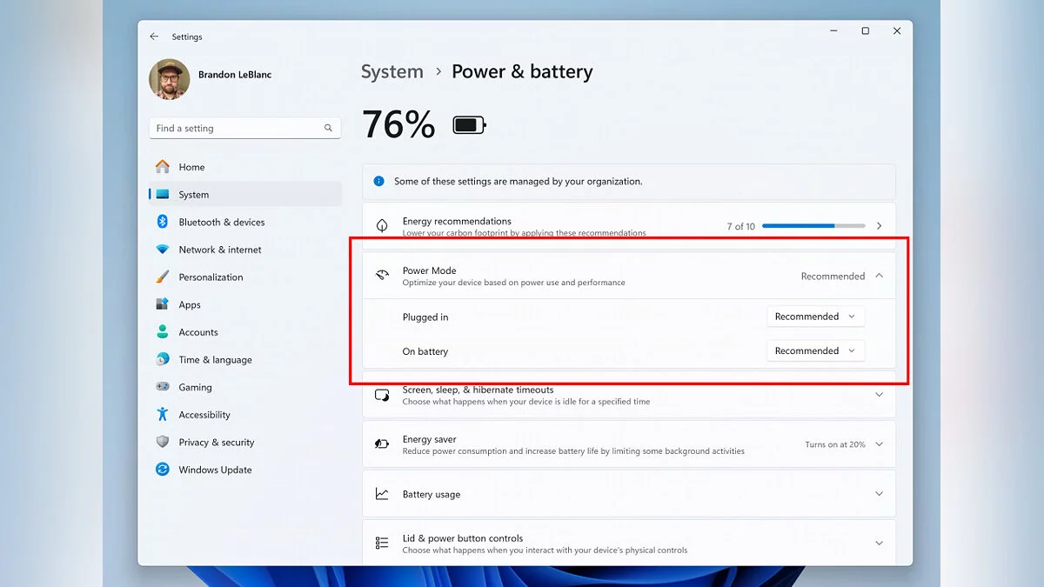Expand Screen, sleep, & hibernate timeouts
Viewport: 1044px width, 587px height.
tap(879, 395)
